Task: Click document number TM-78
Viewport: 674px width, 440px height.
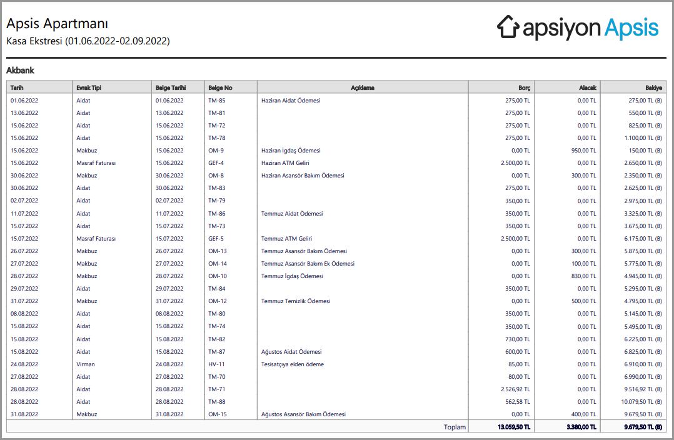Action: tap(216, 138)
